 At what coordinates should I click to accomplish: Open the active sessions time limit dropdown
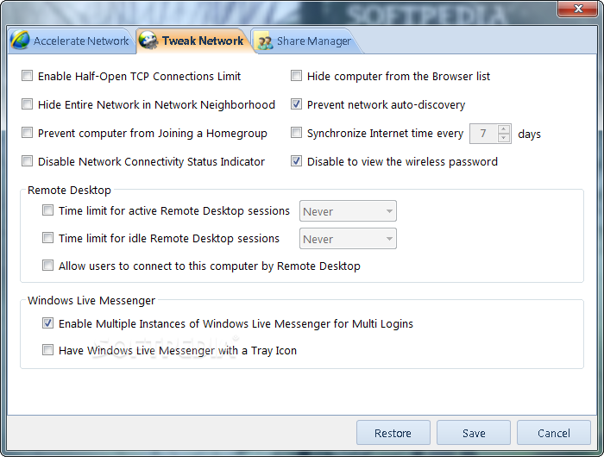348,211
